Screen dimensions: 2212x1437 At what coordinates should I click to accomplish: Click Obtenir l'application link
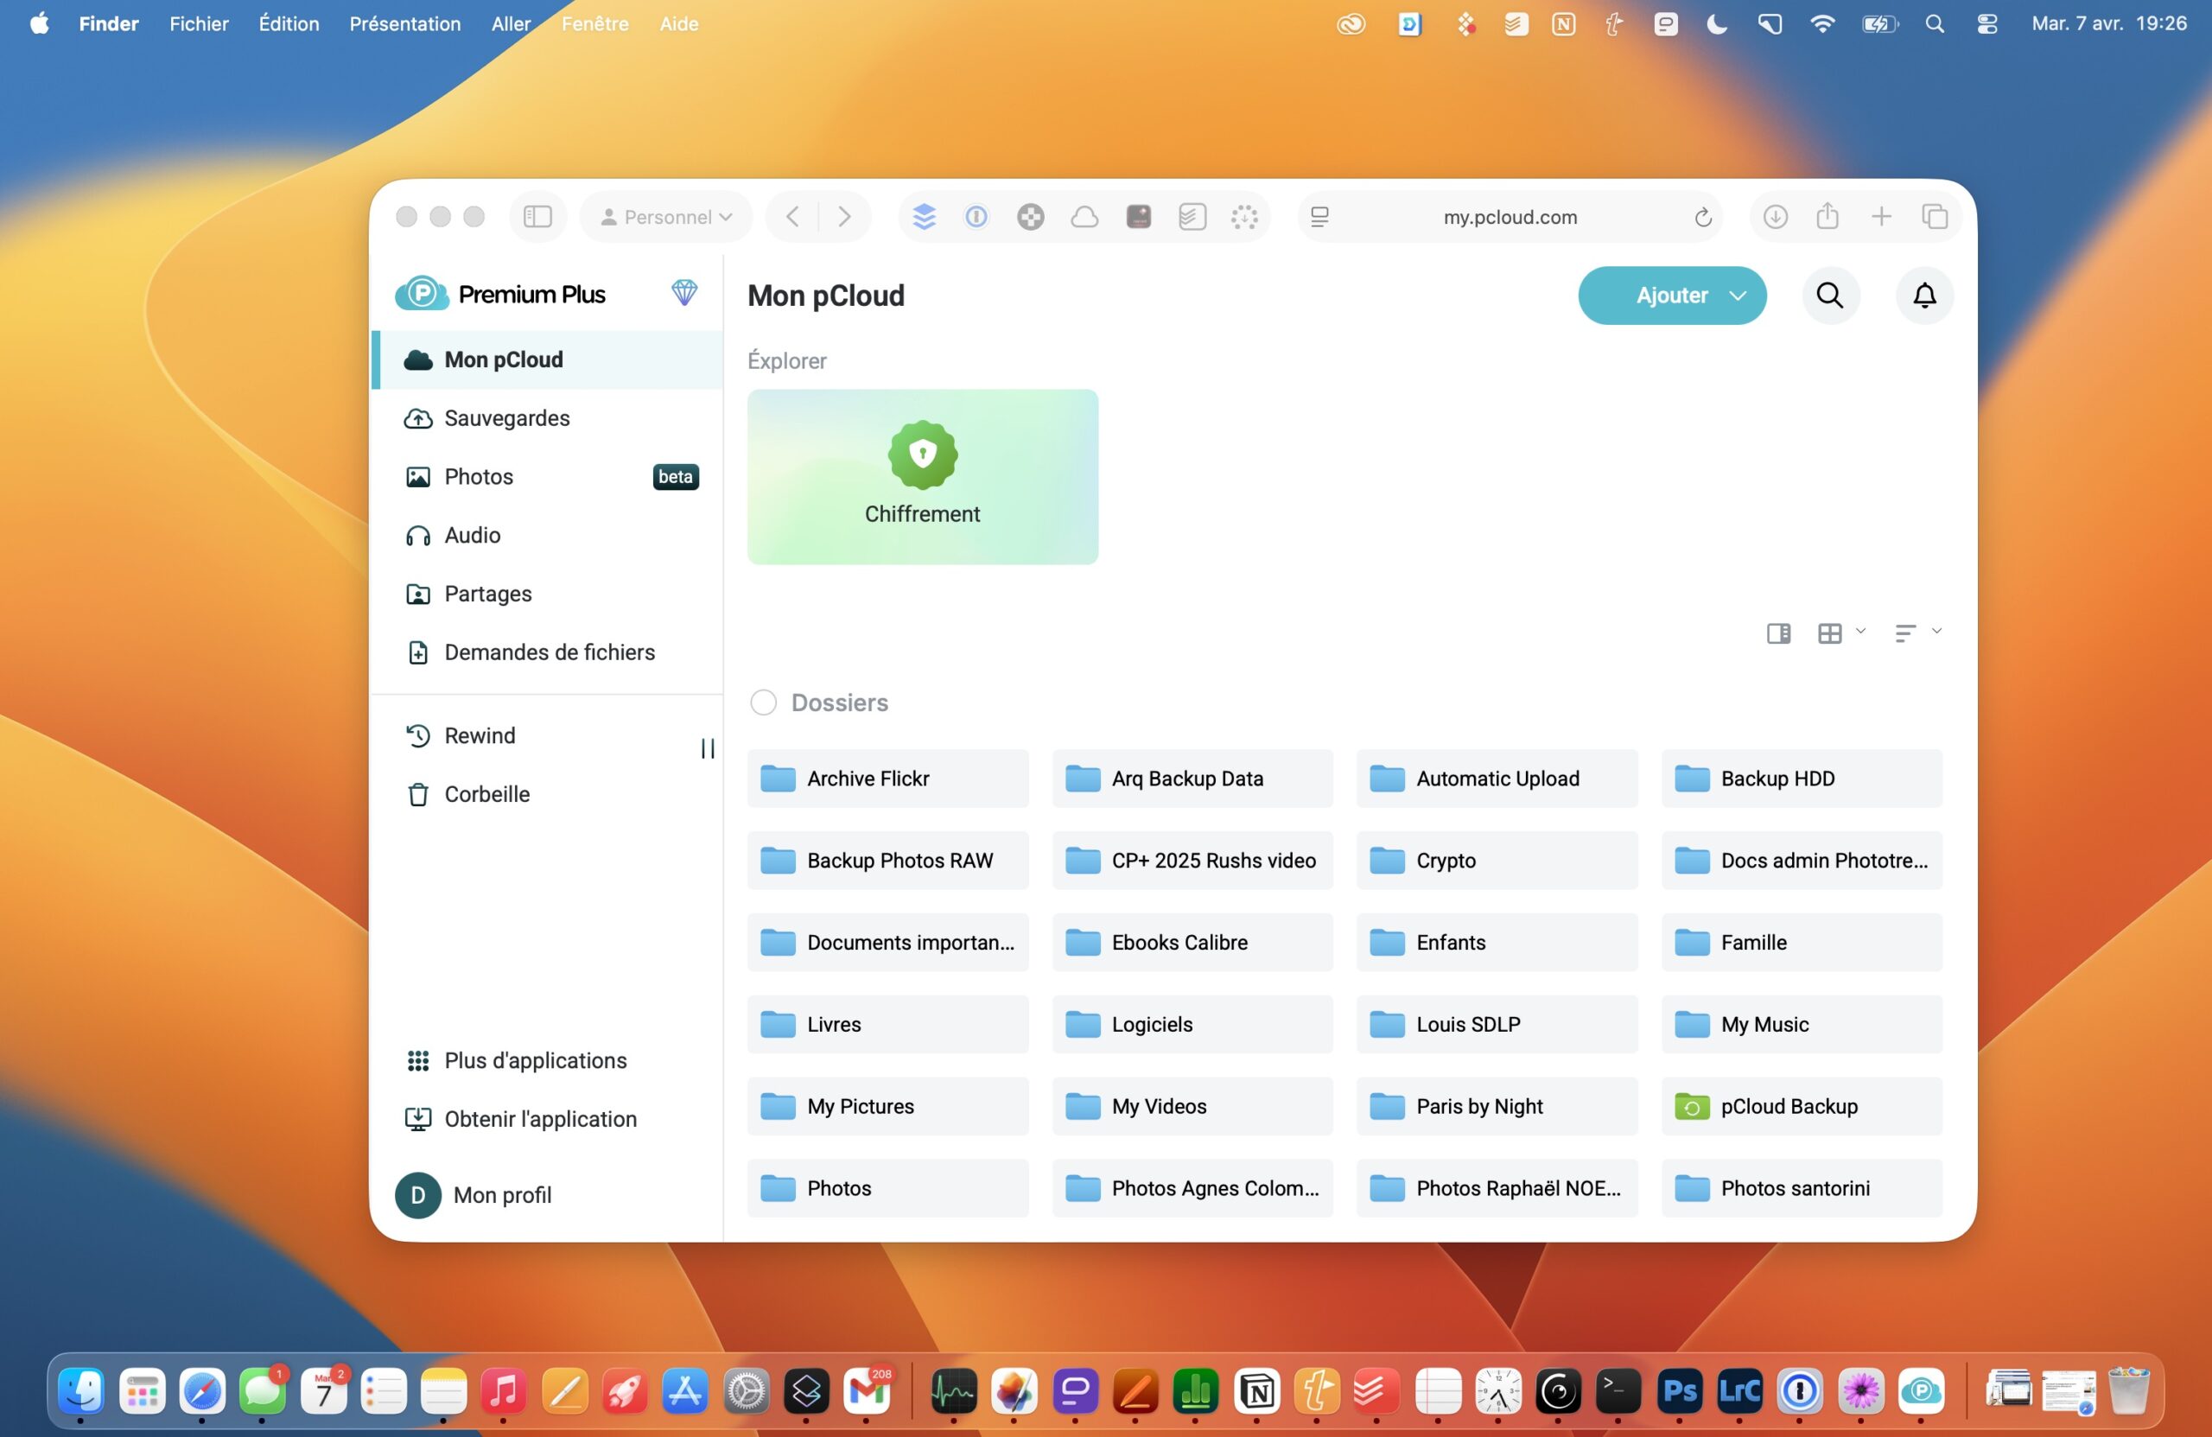540,1119
